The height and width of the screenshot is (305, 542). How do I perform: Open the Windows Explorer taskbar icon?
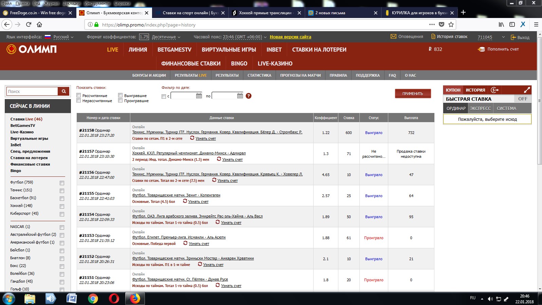pyautogui.click(x=30, y=299)
